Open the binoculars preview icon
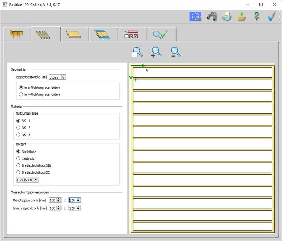The width and height of the screenshot is (282, 241). pyautogui.click(x=212, y=17)
